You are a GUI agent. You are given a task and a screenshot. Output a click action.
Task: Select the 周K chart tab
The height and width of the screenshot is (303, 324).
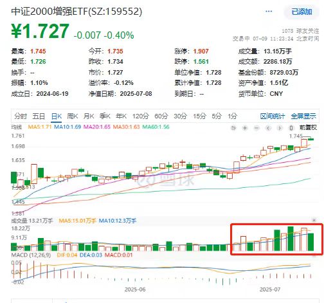[x=73, y=116]
